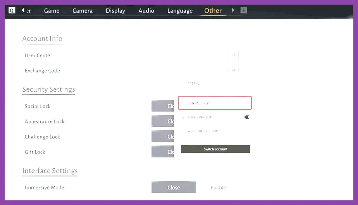Set Social Lock to Close
Screen dimensions: 358x205
163,106
